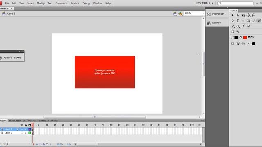The image size is (262, 147).
Task: Select the Lasso tool
Action: 254,16
